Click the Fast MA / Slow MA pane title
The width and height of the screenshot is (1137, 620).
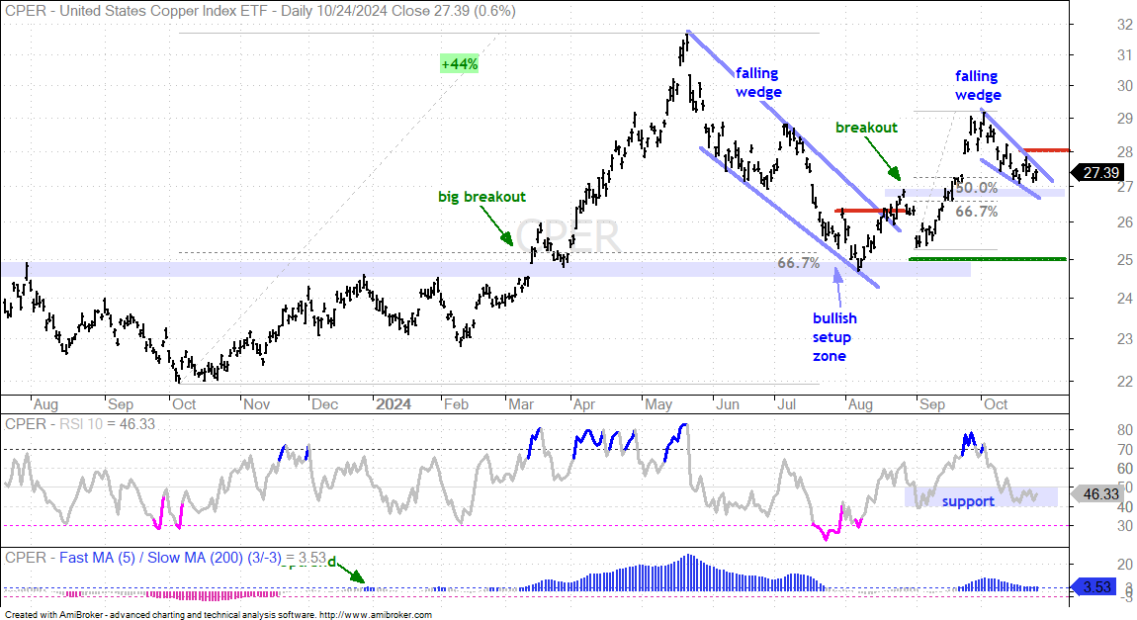(165, 558)
